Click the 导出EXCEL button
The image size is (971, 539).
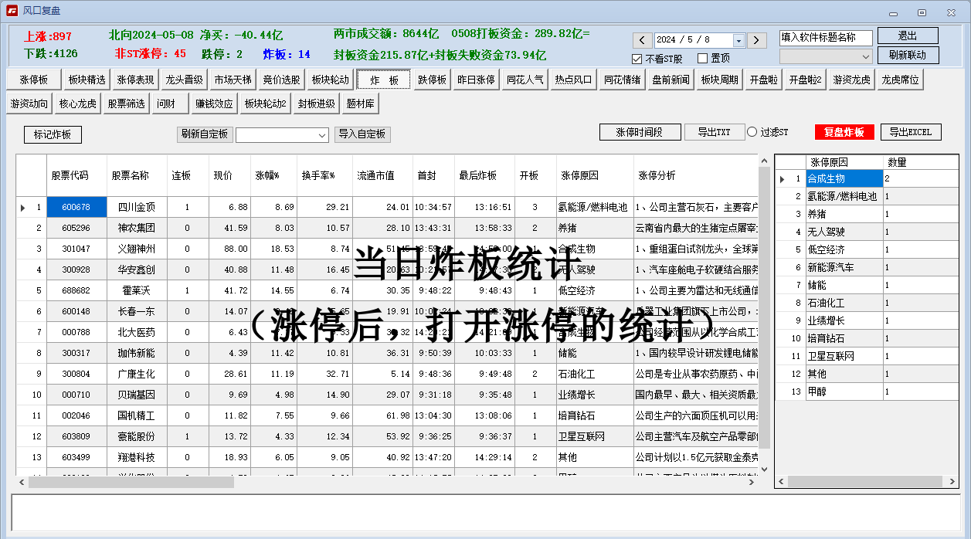pos(910,132)
